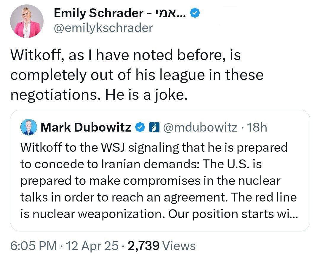
Task: Click the Hebrew text in display name
Action: click(x=171, y=13)
